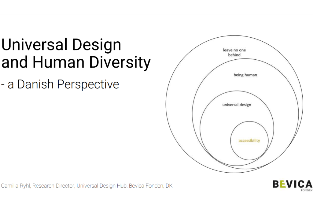Click the 'universal design' diagram label
Viewport: 313px width, 209px height.
[237, 105]
